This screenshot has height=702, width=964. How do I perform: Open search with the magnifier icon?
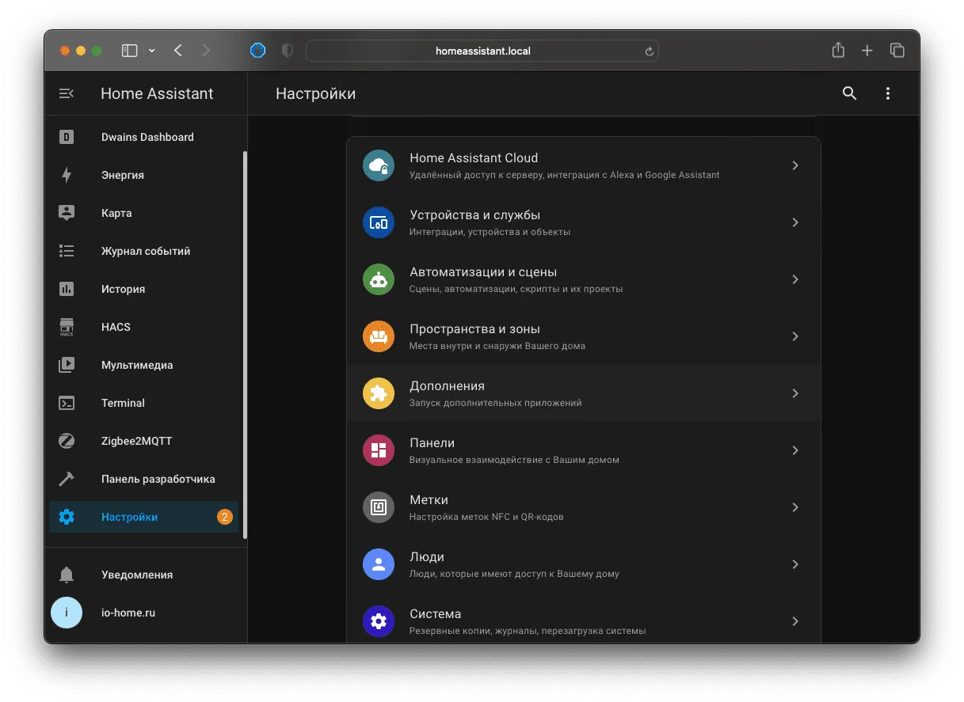(849, 93)
